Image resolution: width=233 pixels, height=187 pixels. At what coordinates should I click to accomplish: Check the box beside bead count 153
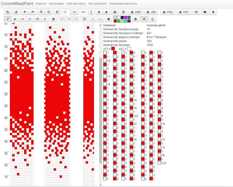[160, 163]
